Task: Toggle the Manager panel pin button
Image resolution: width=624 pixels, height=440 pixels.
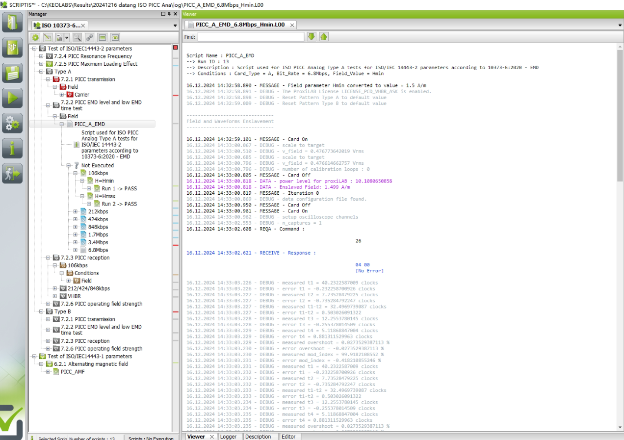Action: [x=169, y=14]
